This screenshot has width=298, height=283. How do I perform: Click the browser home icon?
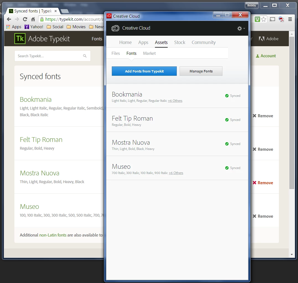(x=33, y=19)
